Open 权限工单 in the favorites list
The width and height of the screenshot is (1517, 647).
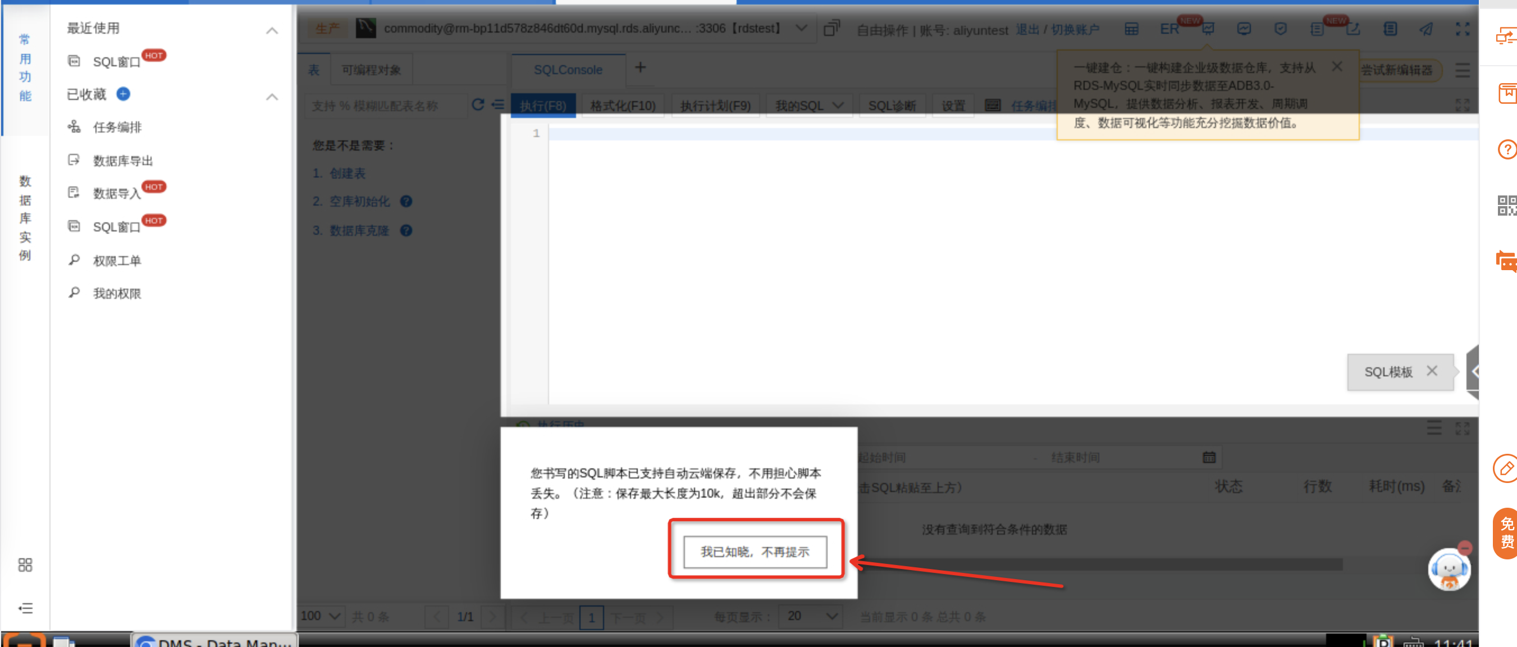pyautogui.click(x=117, y=261)
